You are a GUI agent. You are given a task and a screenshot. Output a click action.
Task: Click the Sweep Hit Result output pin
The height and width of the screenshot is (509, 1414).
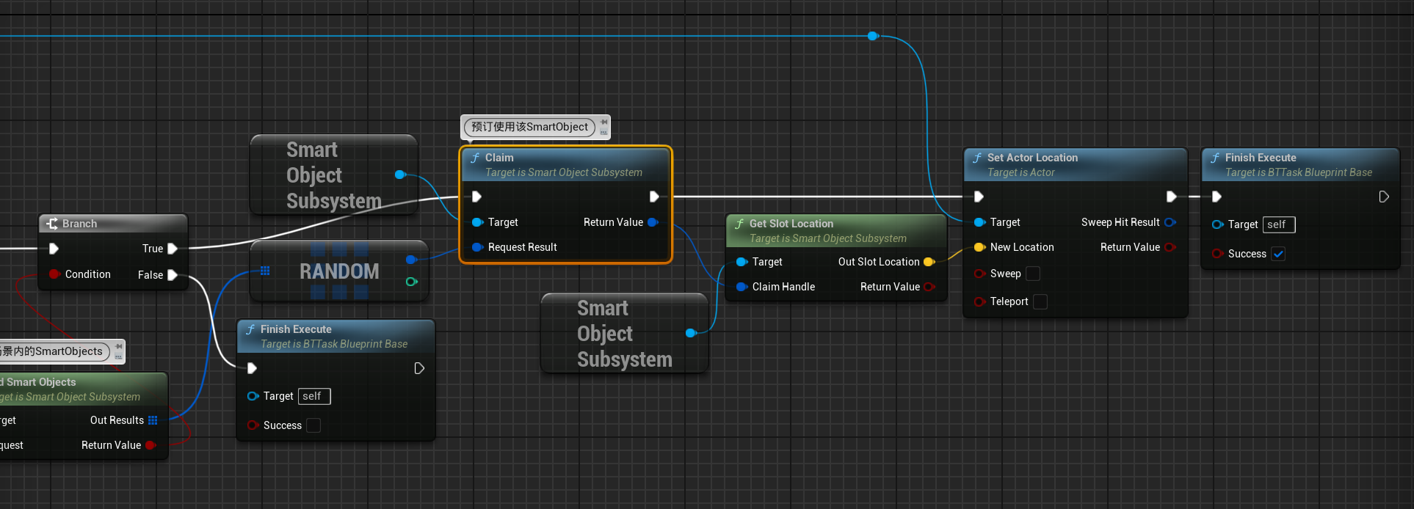[1170, 222]
